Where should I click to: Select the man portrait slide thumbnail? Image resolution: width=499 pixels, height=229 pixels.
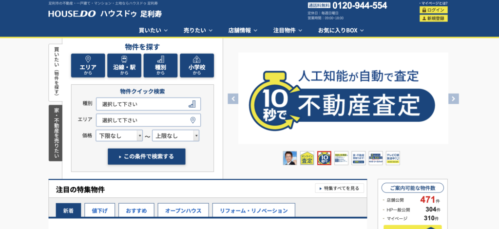tap(290, 158)
